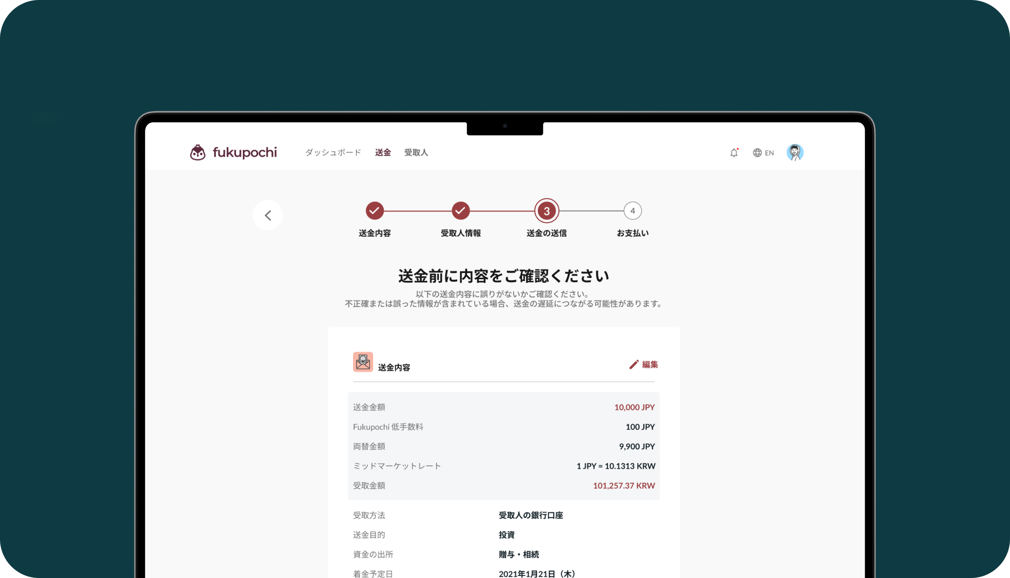Viewport: 1010px width, 578px height.
Task: Click the envelope 送金内容 section icon
Action: pyautogui.click(x=362, y=362)
